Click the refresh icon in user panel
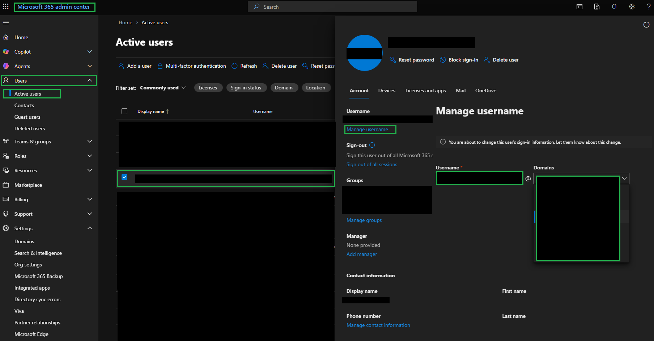The width and height of the screenshot is (654, 341). click(x=646, y=25)
